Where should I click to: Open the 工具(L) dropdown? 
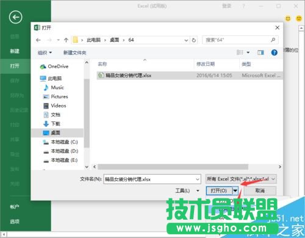pos(187,190)
